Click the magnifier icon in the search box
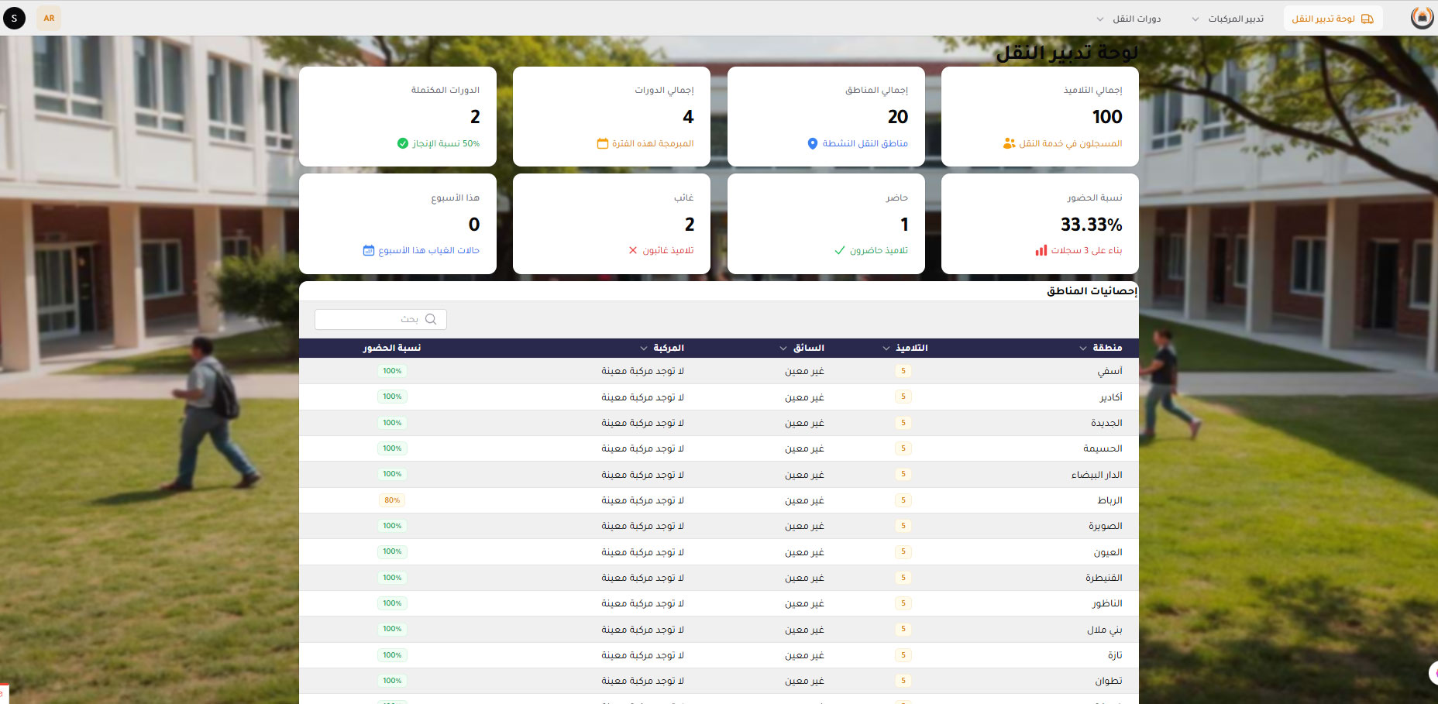The width and height of the screenshot is (1438, 704). (431, 319)
